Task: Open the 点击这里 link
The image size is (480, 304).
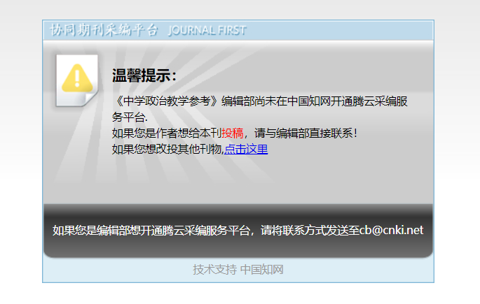Action: pyautogui.click(x=246, y=150)
